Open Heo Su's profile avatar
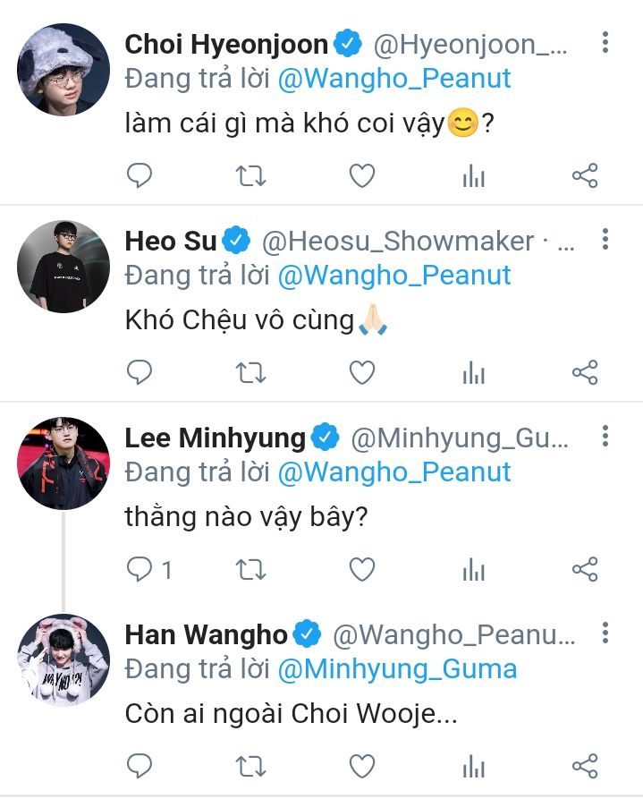The height and width of the screenshot is (799, 643). (63, 266)
